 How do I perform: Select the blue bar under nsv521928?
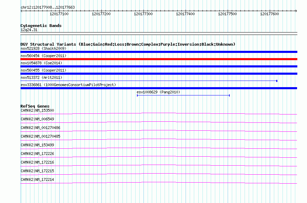(159, 52)
